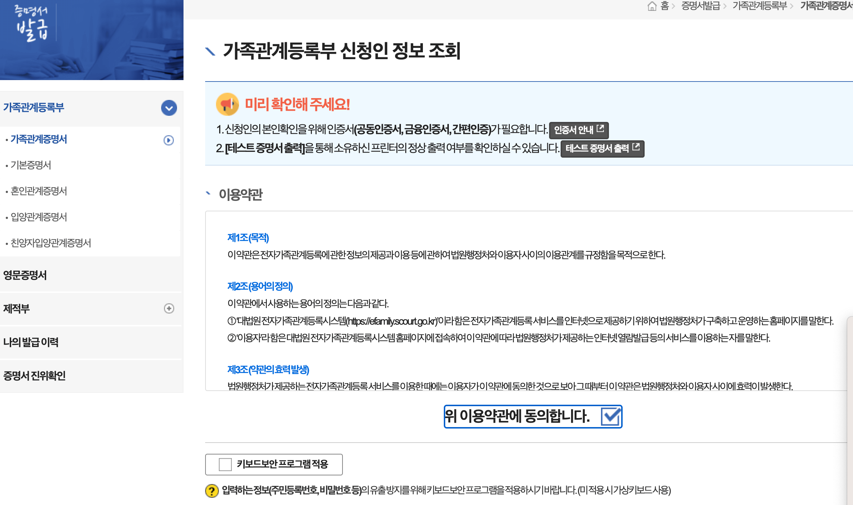Select 기본증명서 in the sidebar menu

(31, 166)
